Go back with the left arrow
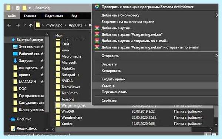 [x=9, y=25]
